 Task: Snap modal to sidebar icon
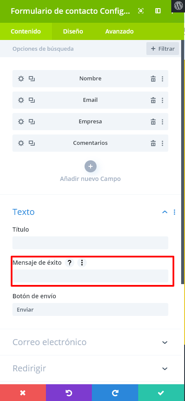click(x=158, y=11)
